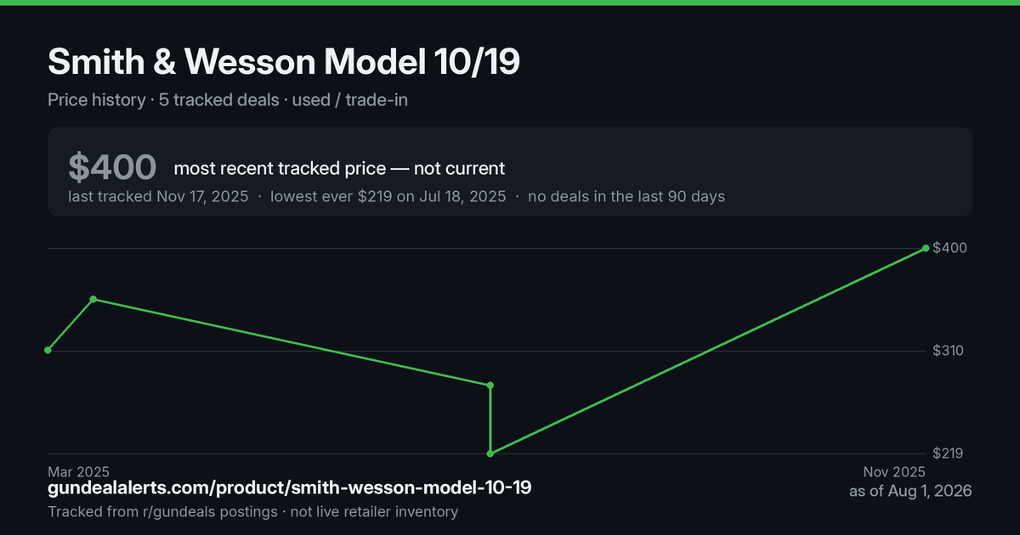Click the data point just above the $219 drop

(x=490, y=386)
